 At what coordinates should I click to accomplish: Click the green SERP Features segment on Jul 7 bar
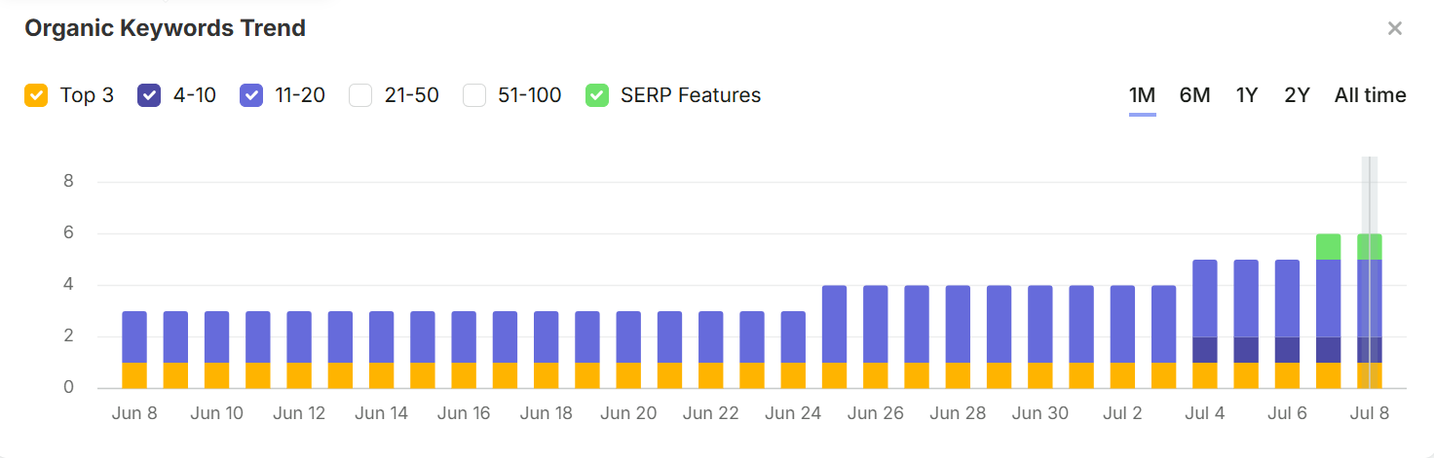point(1328,247)
